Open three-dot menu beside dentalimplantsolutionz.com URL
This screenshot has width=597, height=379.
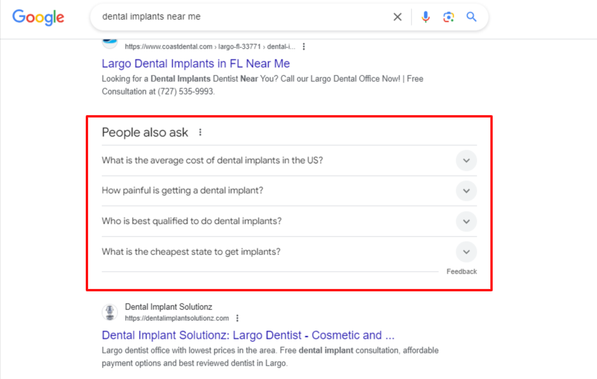(237, 318)
